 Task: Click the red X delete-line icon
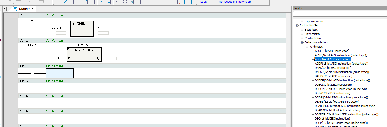click(177, 2)
